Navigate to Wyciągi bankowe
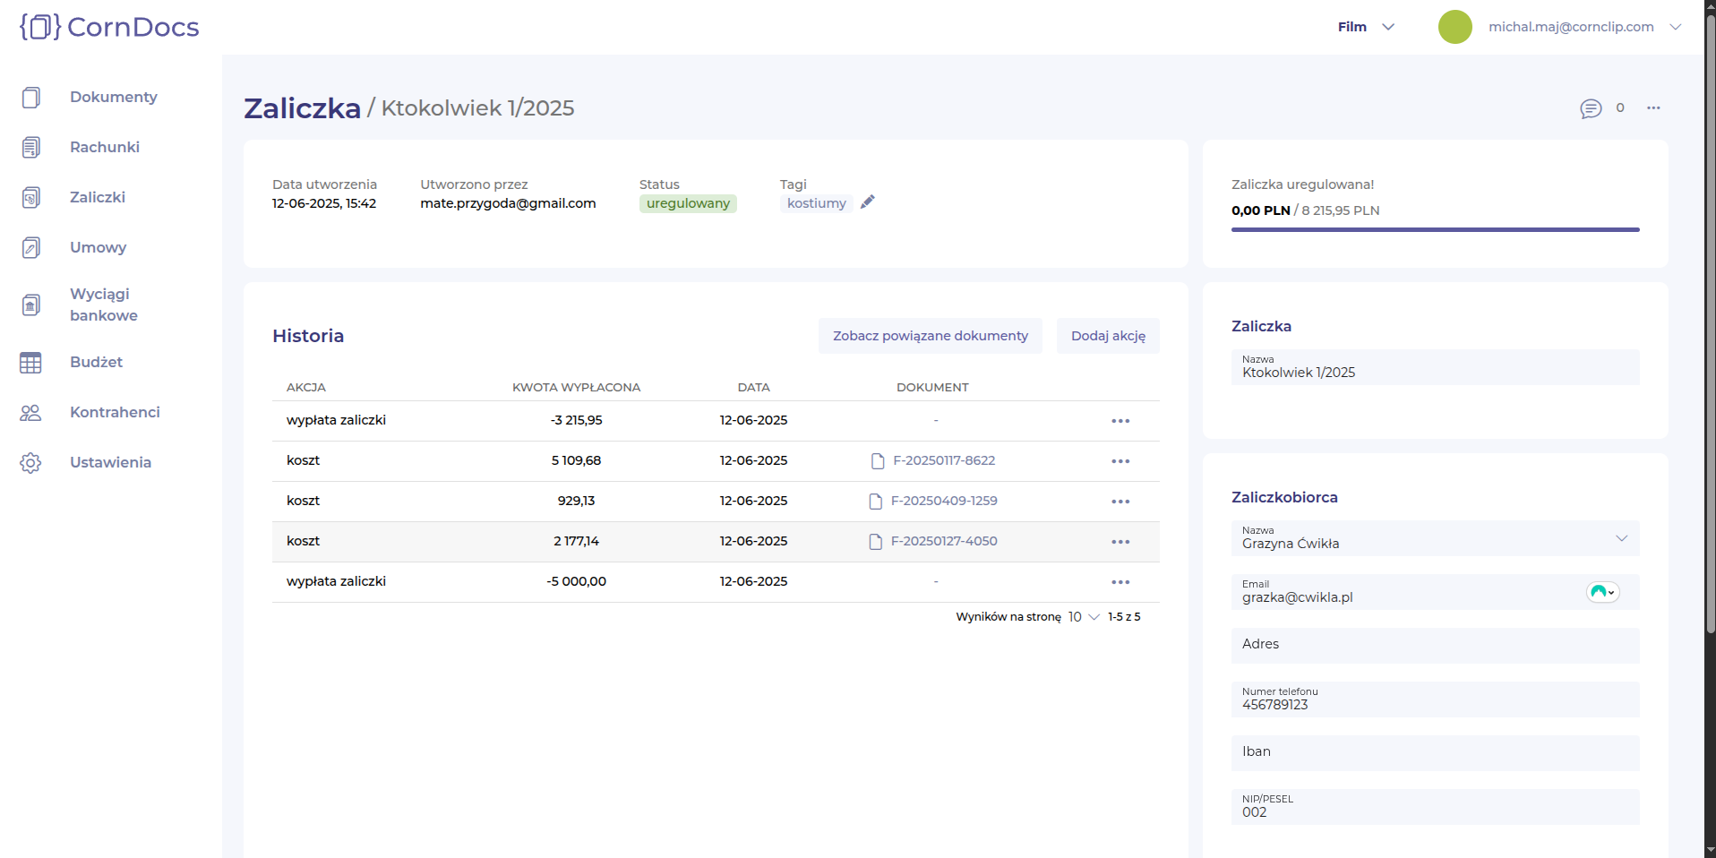The width and height of the screenshot is (1716, 858). (104, 305)
